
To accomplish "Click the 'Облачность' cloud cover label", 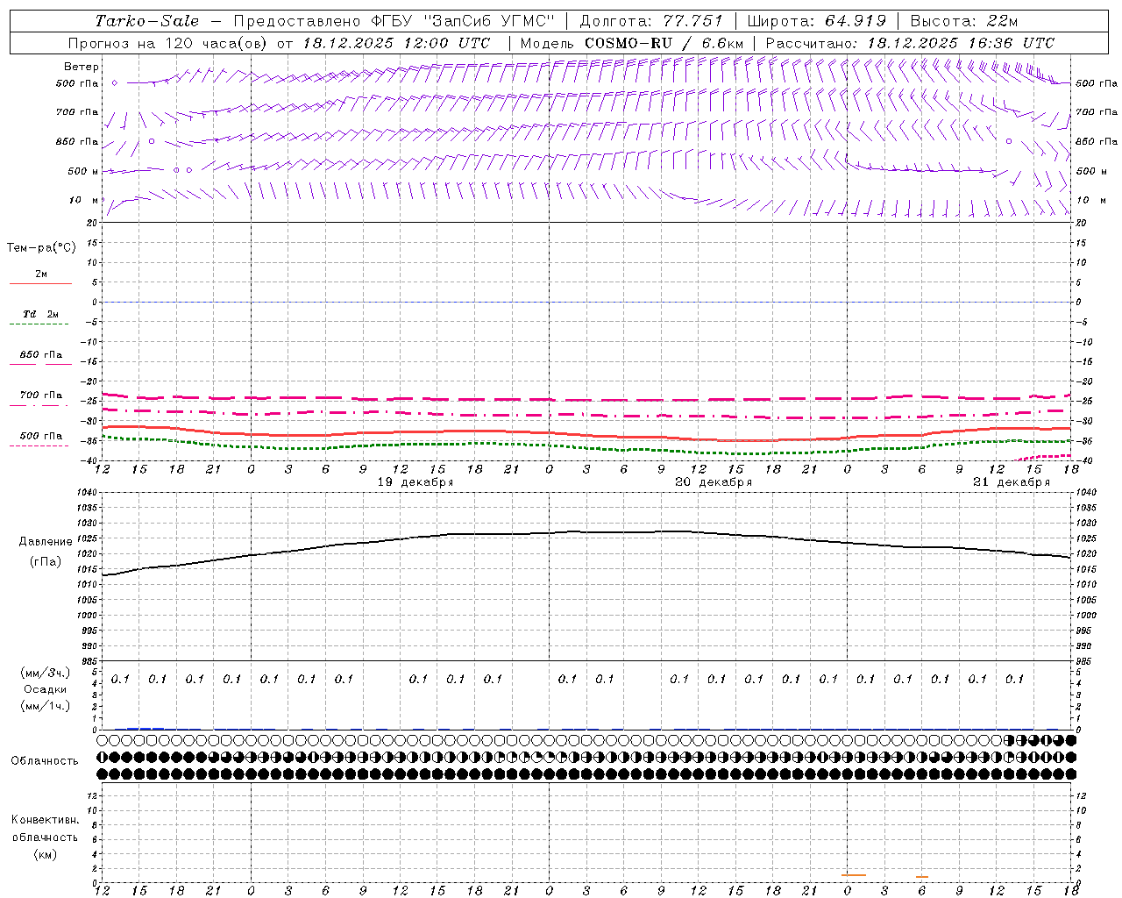I will [45, 761].
